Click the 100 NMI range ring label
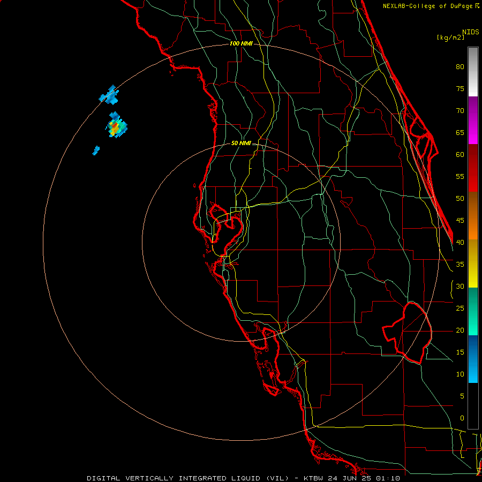The width and height of the screenshot is (482, 482). [x=241, y=44]
